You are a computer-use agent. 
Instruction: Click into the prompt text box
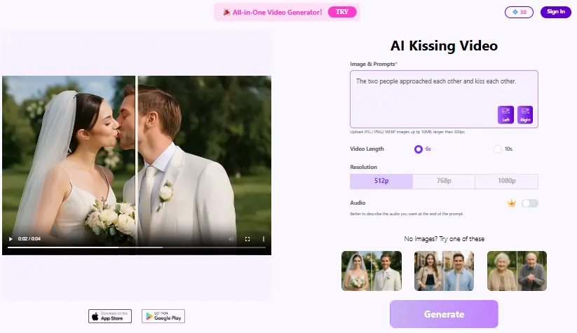(444, 99)
